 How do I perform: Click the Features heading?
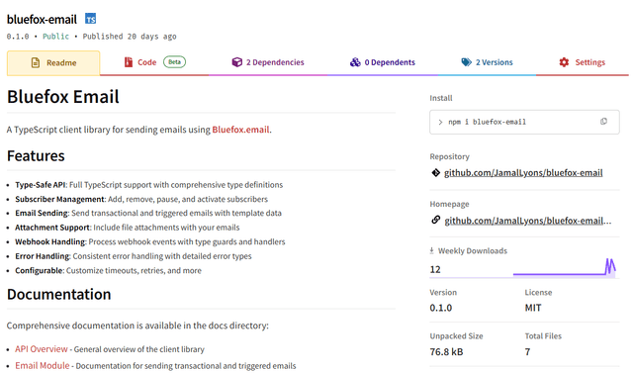(x=36, y=155)
